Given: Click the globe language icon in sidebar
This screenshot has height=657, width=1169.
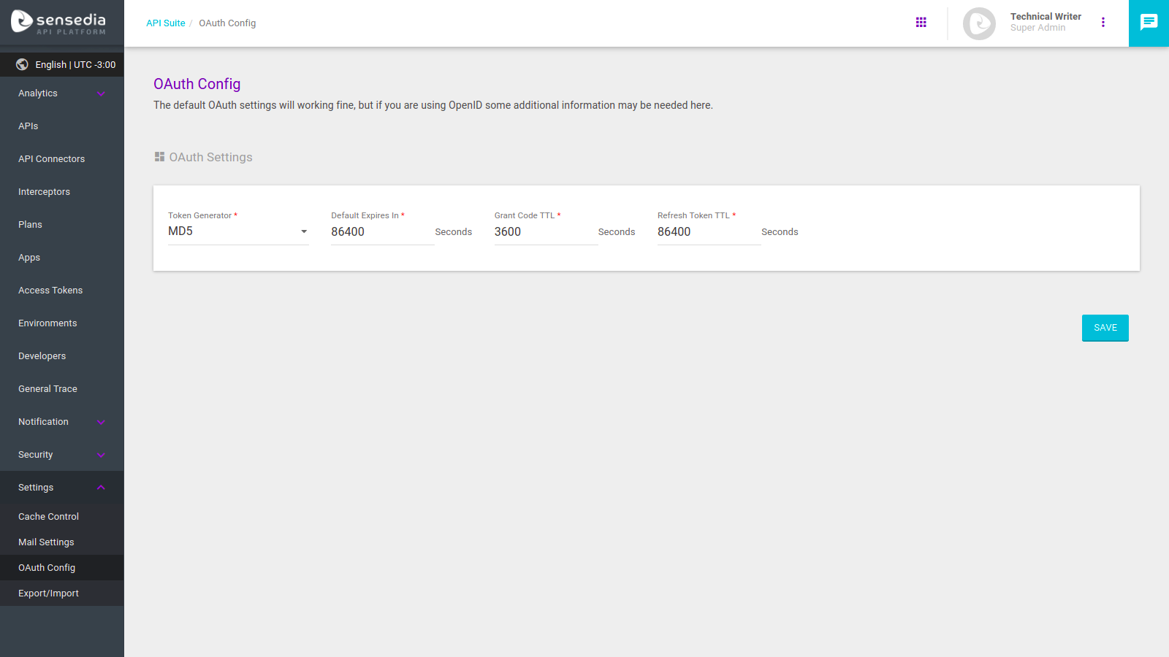Looking at the screenshot, I should point(21,64).
